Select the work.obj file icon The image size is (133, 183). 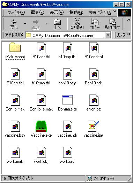pyautogui.click(x=42, y=152)
